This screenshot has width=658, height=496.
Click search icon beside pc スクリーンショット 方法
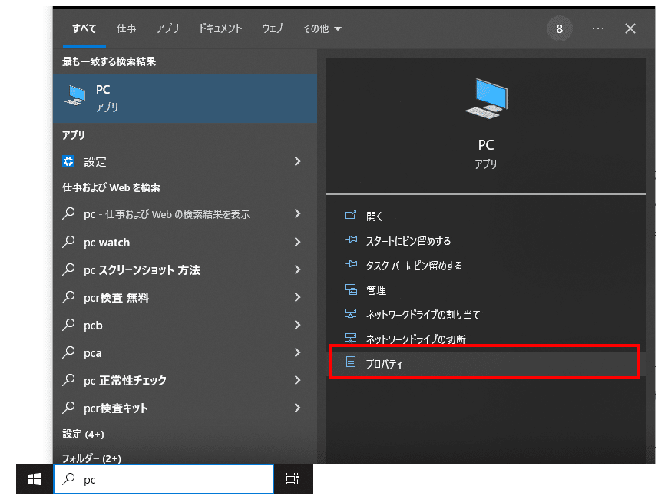point(68,269)
